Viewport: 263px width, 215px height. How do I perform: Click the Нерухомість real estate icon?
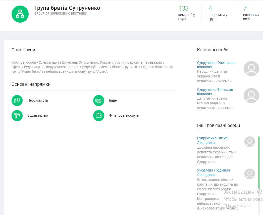click(x=17, y=101)
